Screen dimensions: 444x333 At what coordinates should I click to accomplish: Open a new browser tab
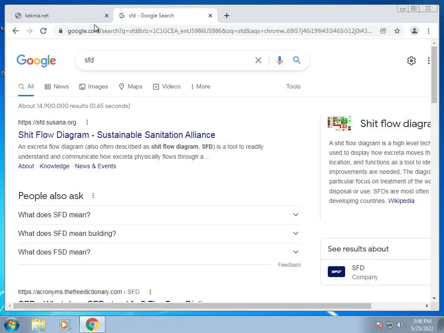226,16
